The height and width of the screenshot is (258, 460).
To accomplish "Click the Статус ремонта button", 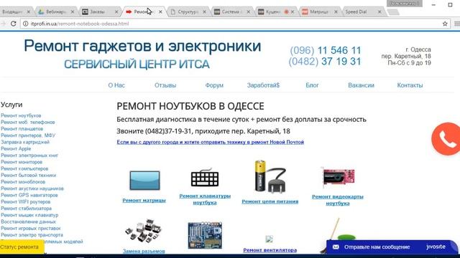I will [x=22, y=247].
